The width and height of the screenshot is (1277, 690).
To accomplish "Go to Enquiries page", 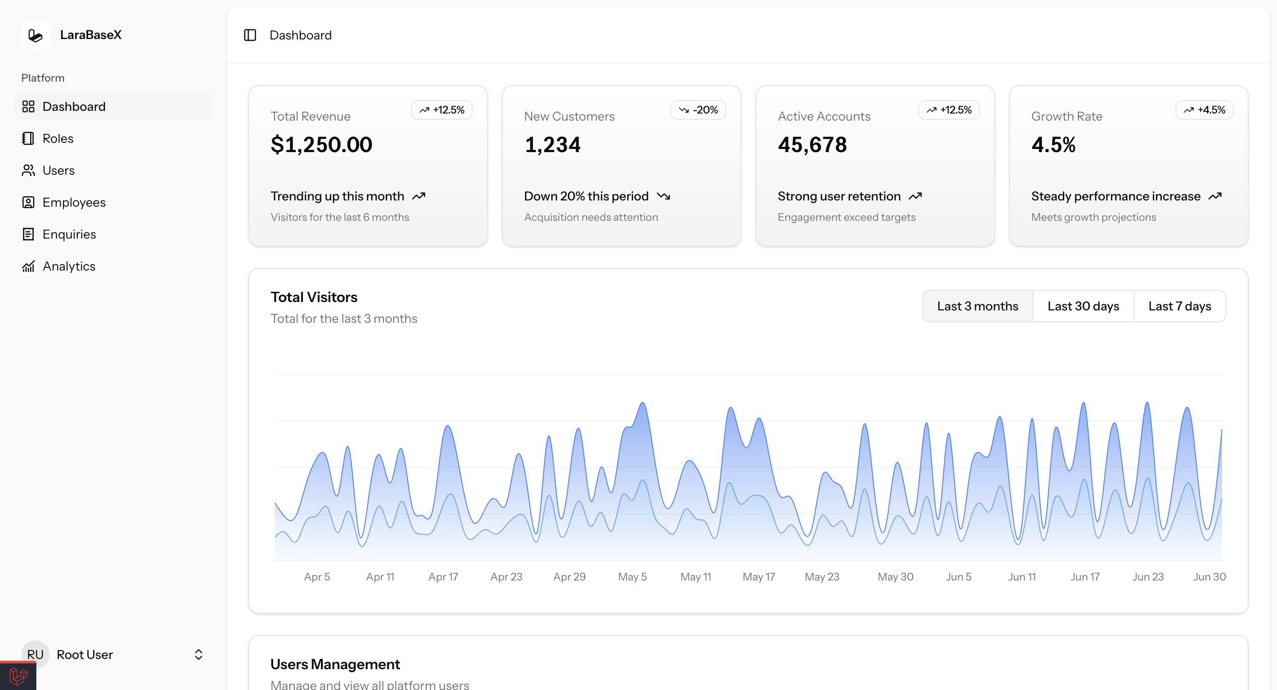I will point(114,234).
